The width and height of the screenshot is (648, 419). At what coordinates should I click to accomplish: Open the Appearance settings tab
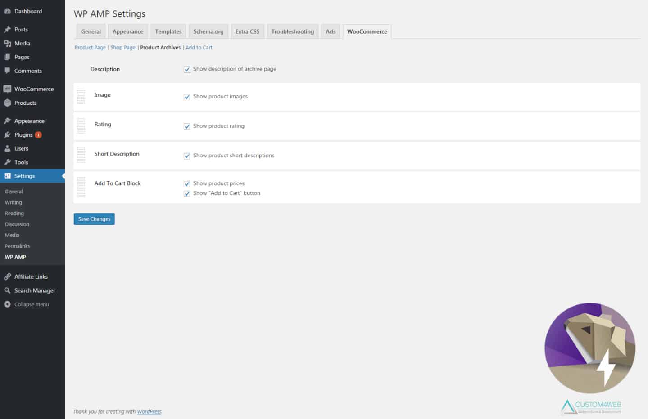[x=128, y=31]
